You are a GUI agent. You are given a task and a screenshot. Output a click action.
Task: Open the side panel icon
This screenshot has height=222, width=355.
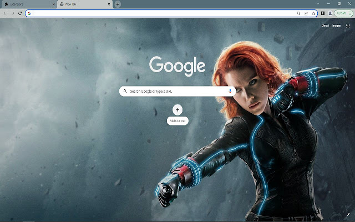click(323, 13)
